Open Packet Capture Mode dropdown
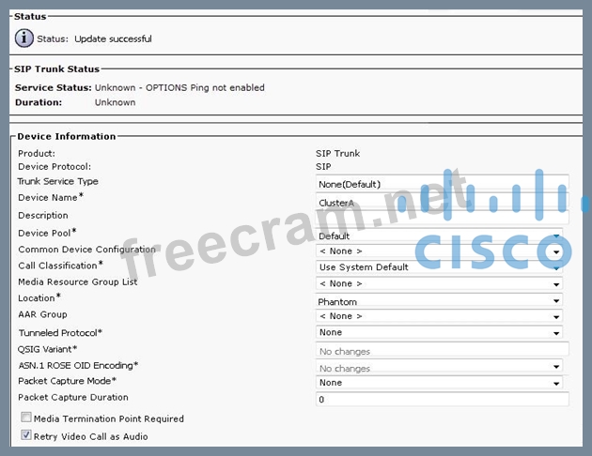Image resolution: width=592 pixels, height=456 pixels. [439, 383]
